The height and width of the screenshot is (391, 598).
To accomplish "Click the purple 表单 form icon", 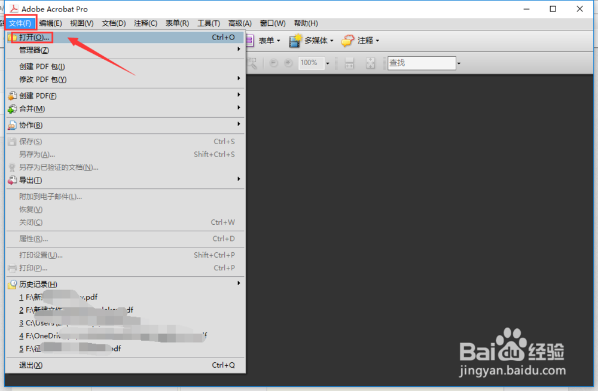I will [x=250, y=41].
